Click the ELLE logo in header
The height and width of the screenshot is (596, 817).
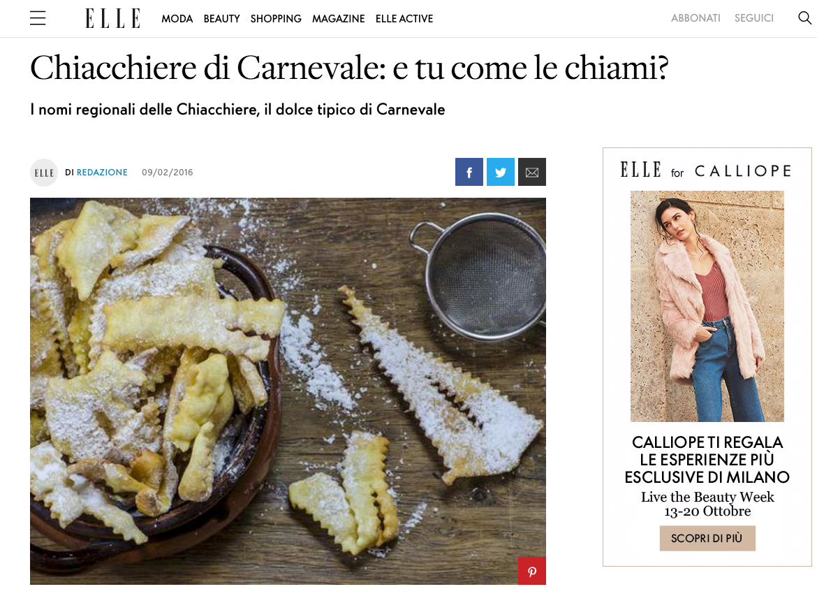[x=113, y=18]
